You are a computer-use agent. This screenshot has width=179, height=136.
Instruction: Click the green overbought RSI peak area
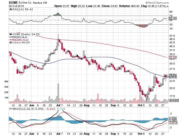(58, 14)
